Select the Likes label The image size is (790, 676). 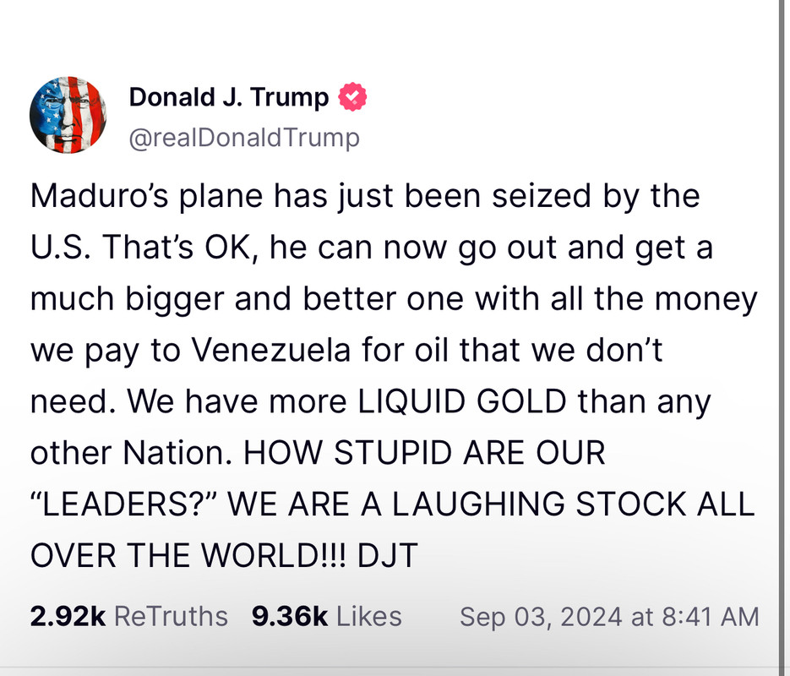click(x=368, y=616)
